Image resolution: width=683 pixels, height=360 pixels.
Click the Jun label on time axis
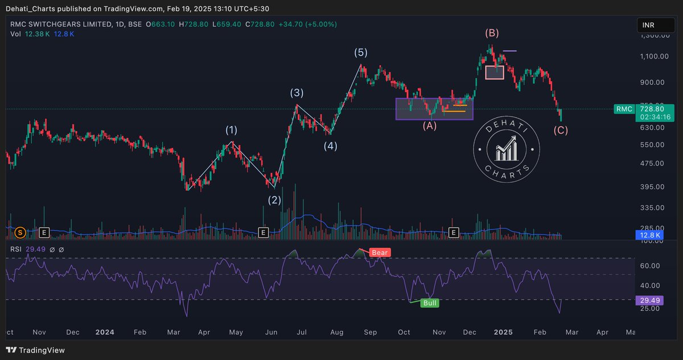pos(271,332)
